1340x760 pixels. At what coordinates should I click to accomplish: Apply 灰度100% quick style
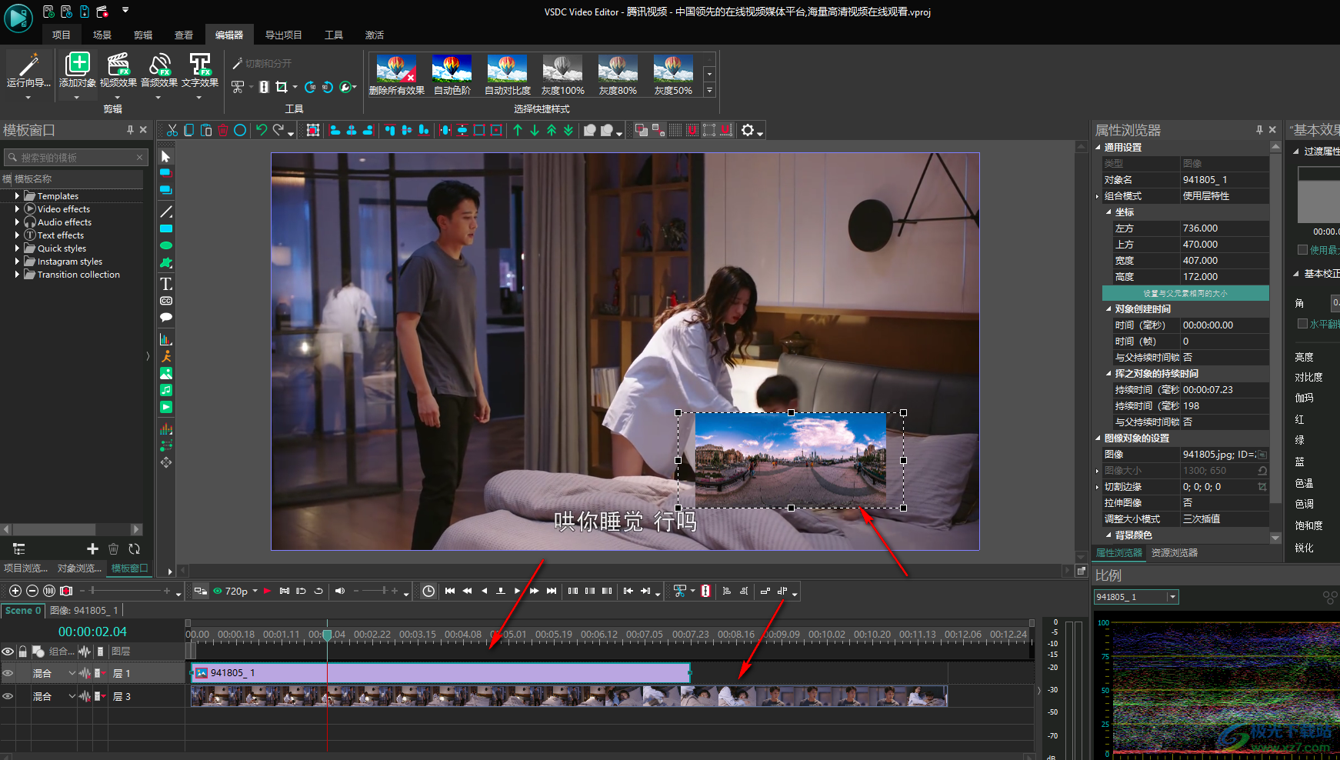563,75
